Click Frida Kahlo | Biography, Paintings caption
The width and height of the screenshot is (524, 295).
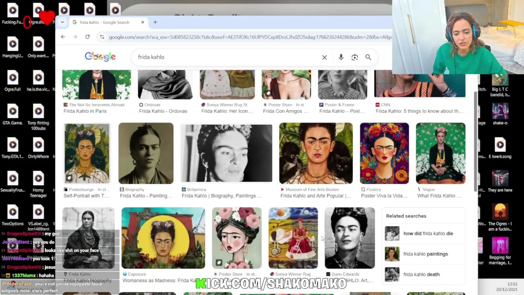tap(221, 196)
